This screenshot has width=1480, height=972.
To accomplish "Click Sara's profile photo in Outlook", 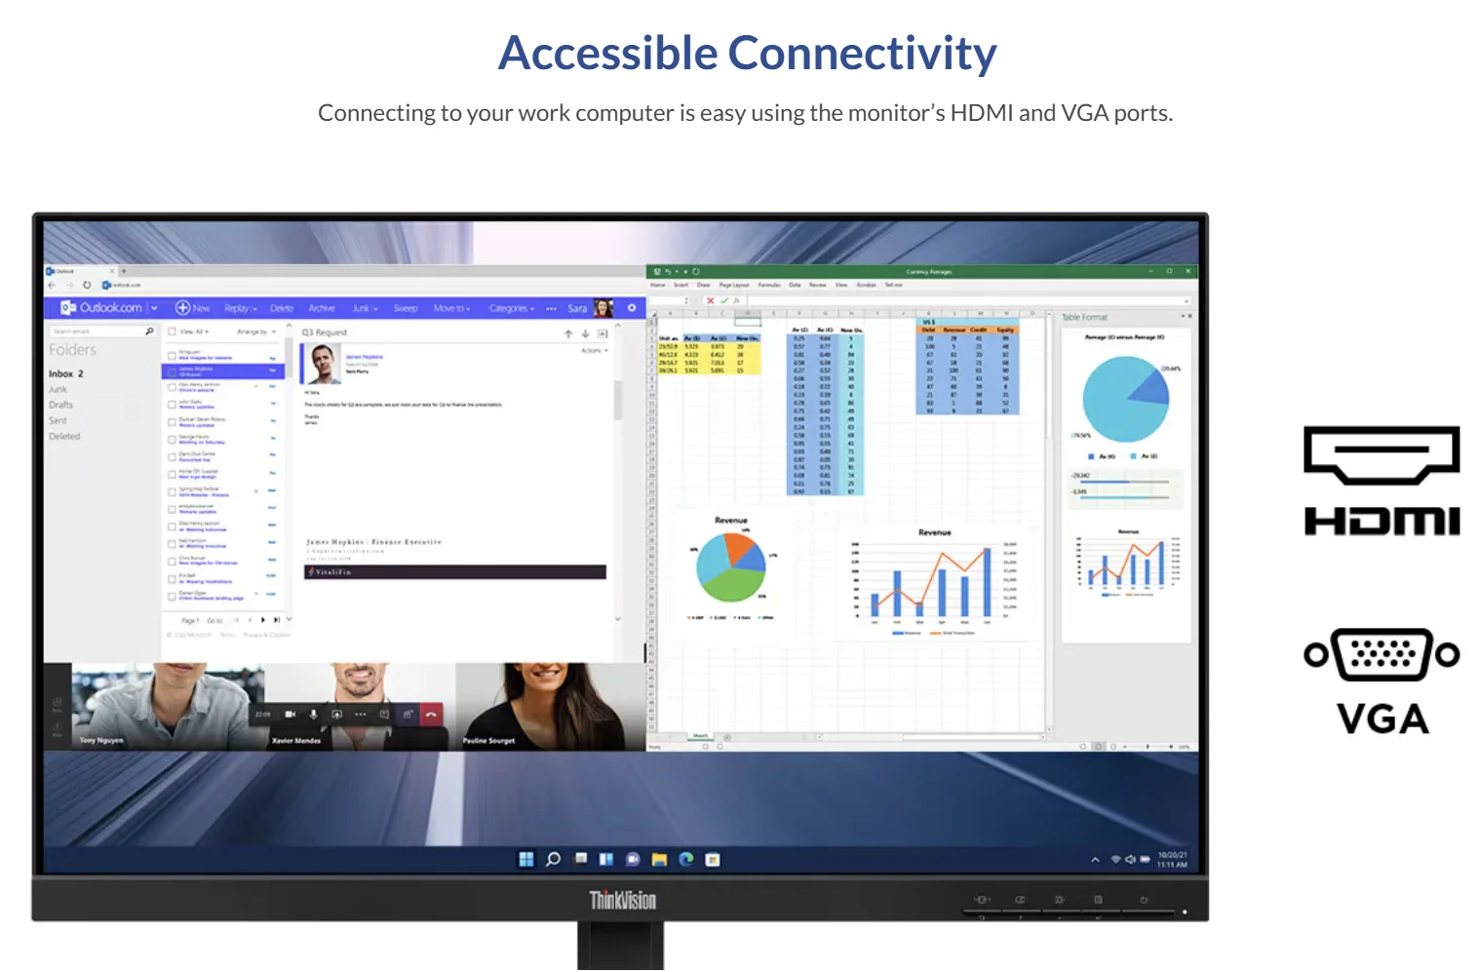I will [604, 308].
